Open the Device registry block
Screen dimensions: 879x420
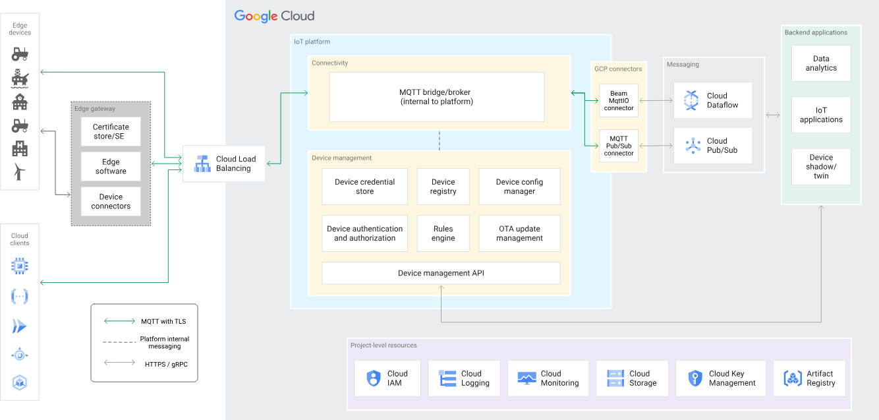tap(443, 187)
